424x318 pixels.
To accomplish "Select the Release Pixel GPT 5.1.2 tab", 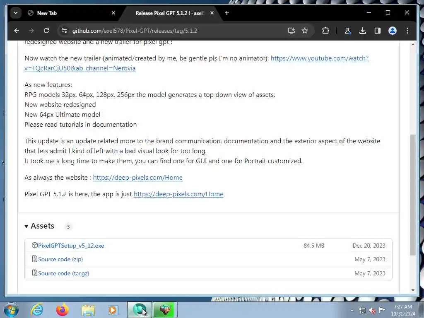I will point(170,13).
